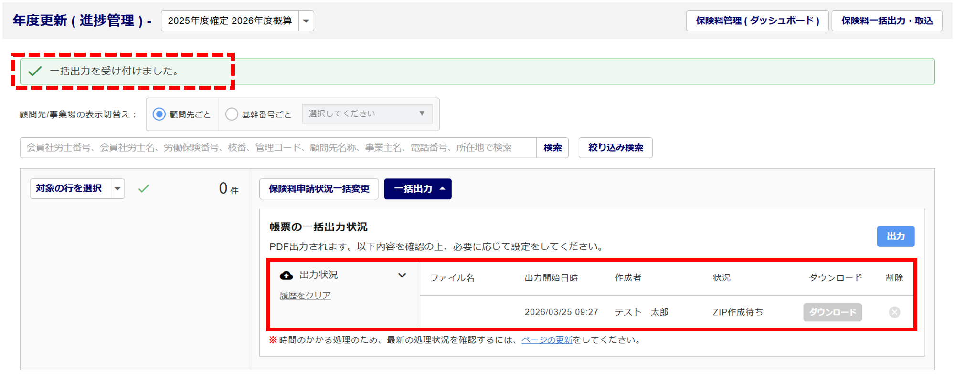Click the 検索 search button

(x=552, y=148)
